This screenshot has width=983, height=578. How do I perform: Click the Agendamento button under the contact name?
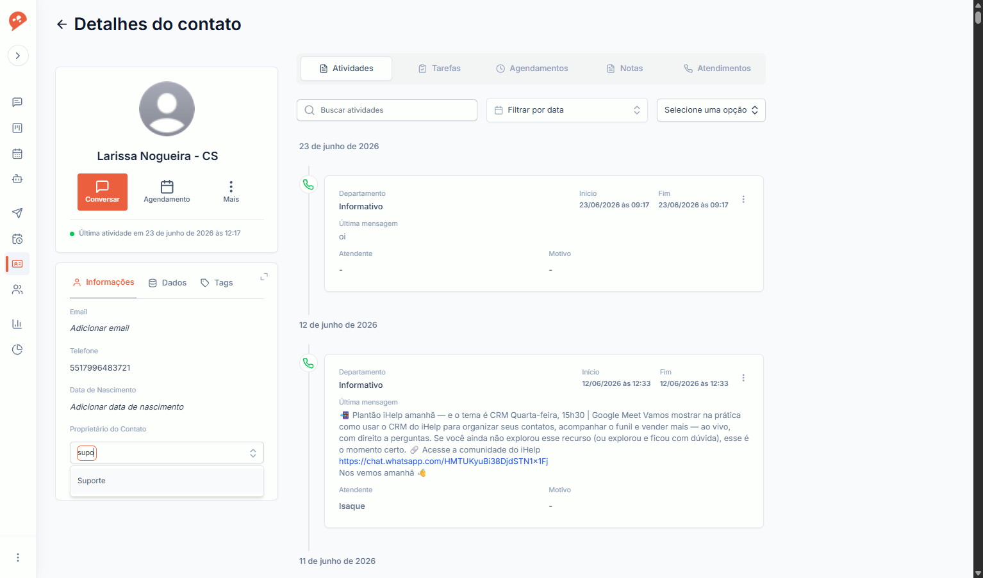click(167, 192)
